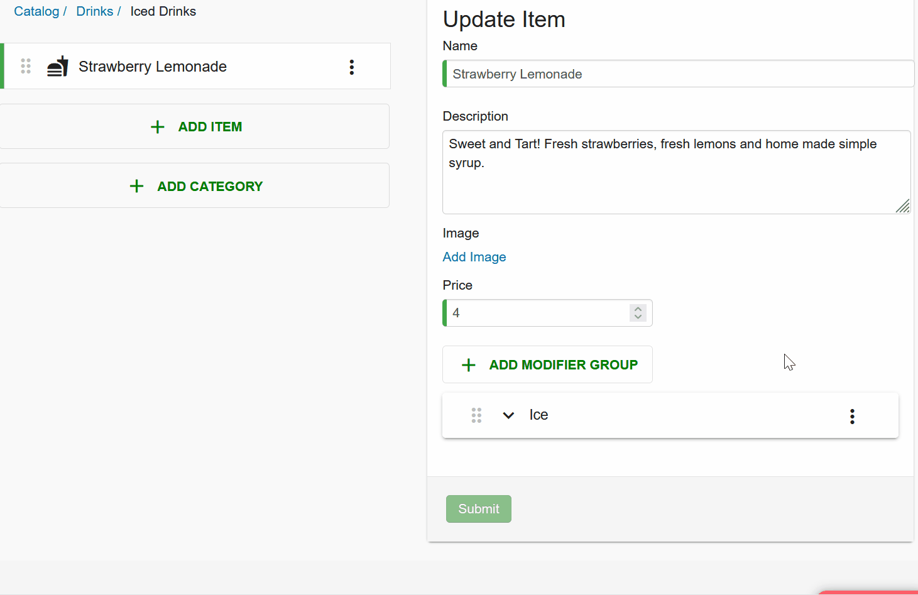Focus the Price input field
This screenshot has height=595, width=918.
[547, 313]
